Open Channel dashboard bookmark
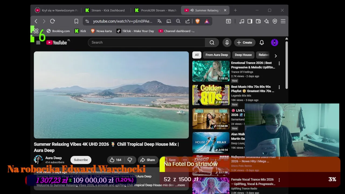Screen dimensions: 345x194 click(177, 31)
